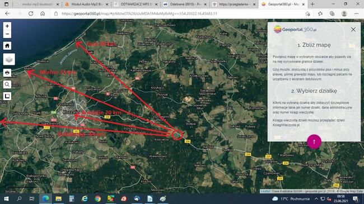The height and width of the screenshot is (204, 364).
Task: Open the browser Settings and more menu
Action: click(x=357, y=13)
